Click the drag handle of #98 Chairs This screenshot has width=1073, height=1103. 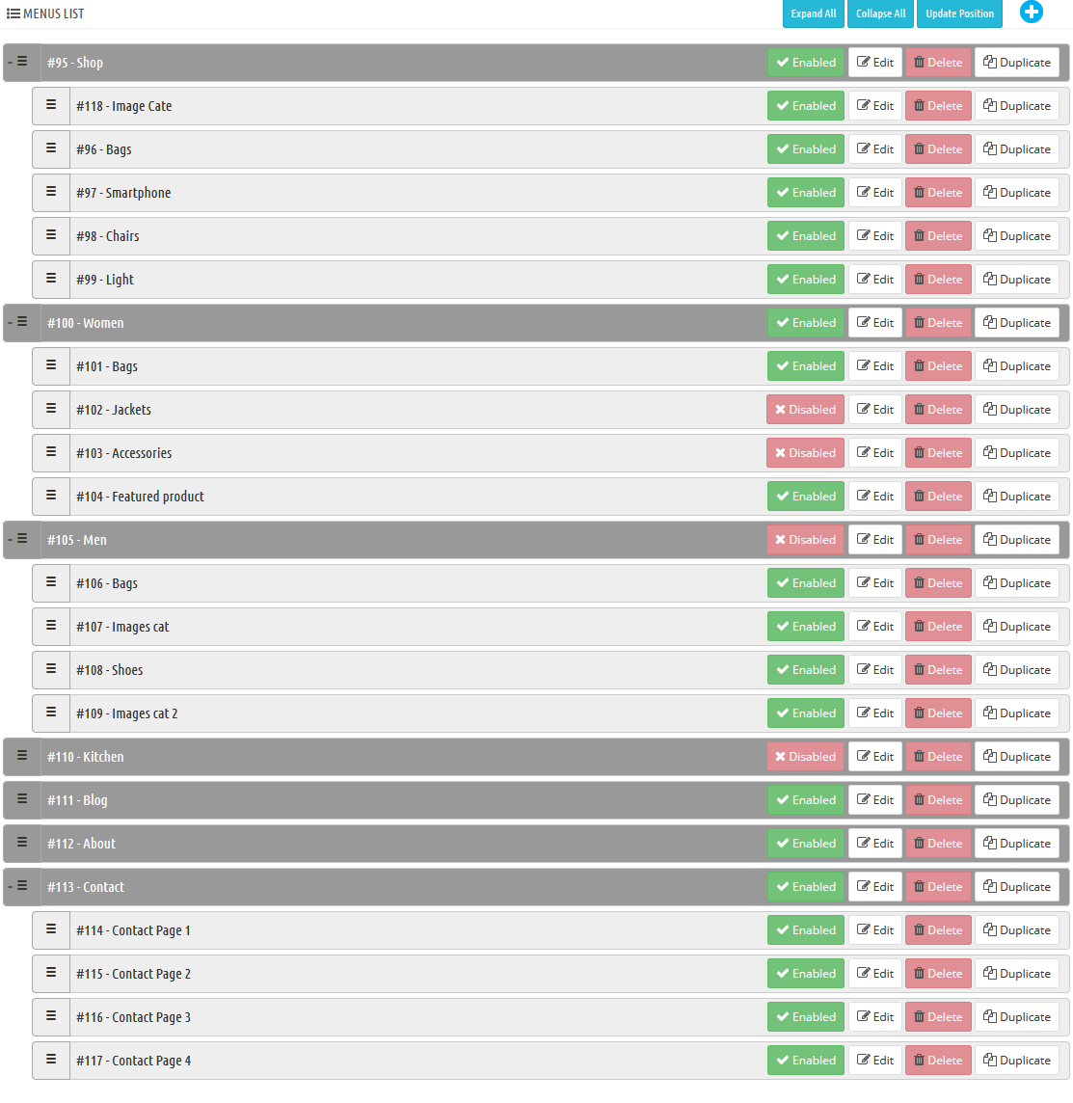point(51,235)
